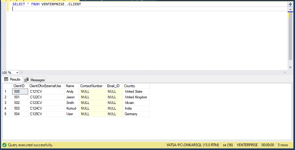Click the Name cell Smith

72,103
